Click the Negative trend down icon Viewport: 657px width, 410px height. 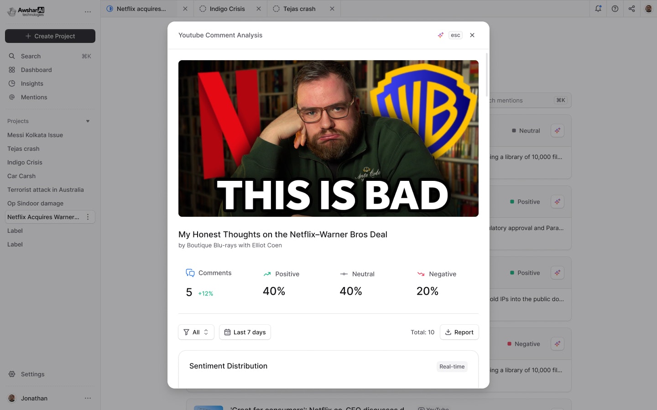click(x=421, y=274)
